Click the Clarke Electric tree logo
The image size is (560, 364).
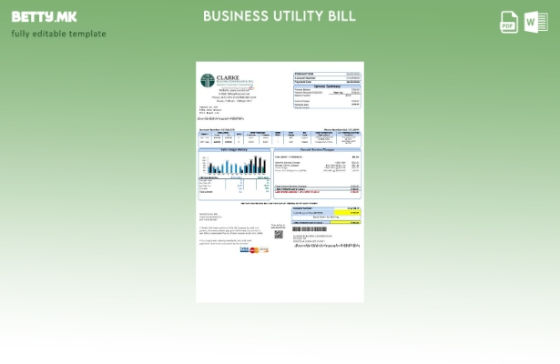tap(208, 81)
